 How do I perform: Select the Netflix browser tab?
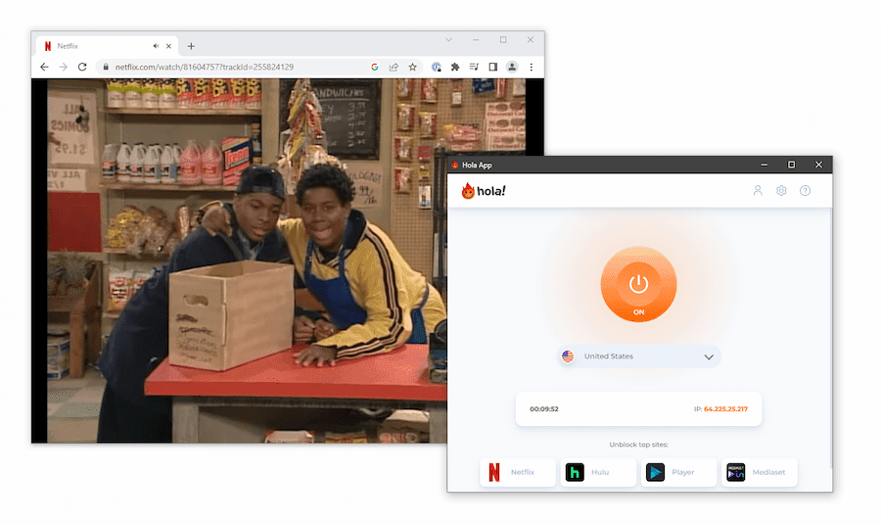[x=107, y=46]
